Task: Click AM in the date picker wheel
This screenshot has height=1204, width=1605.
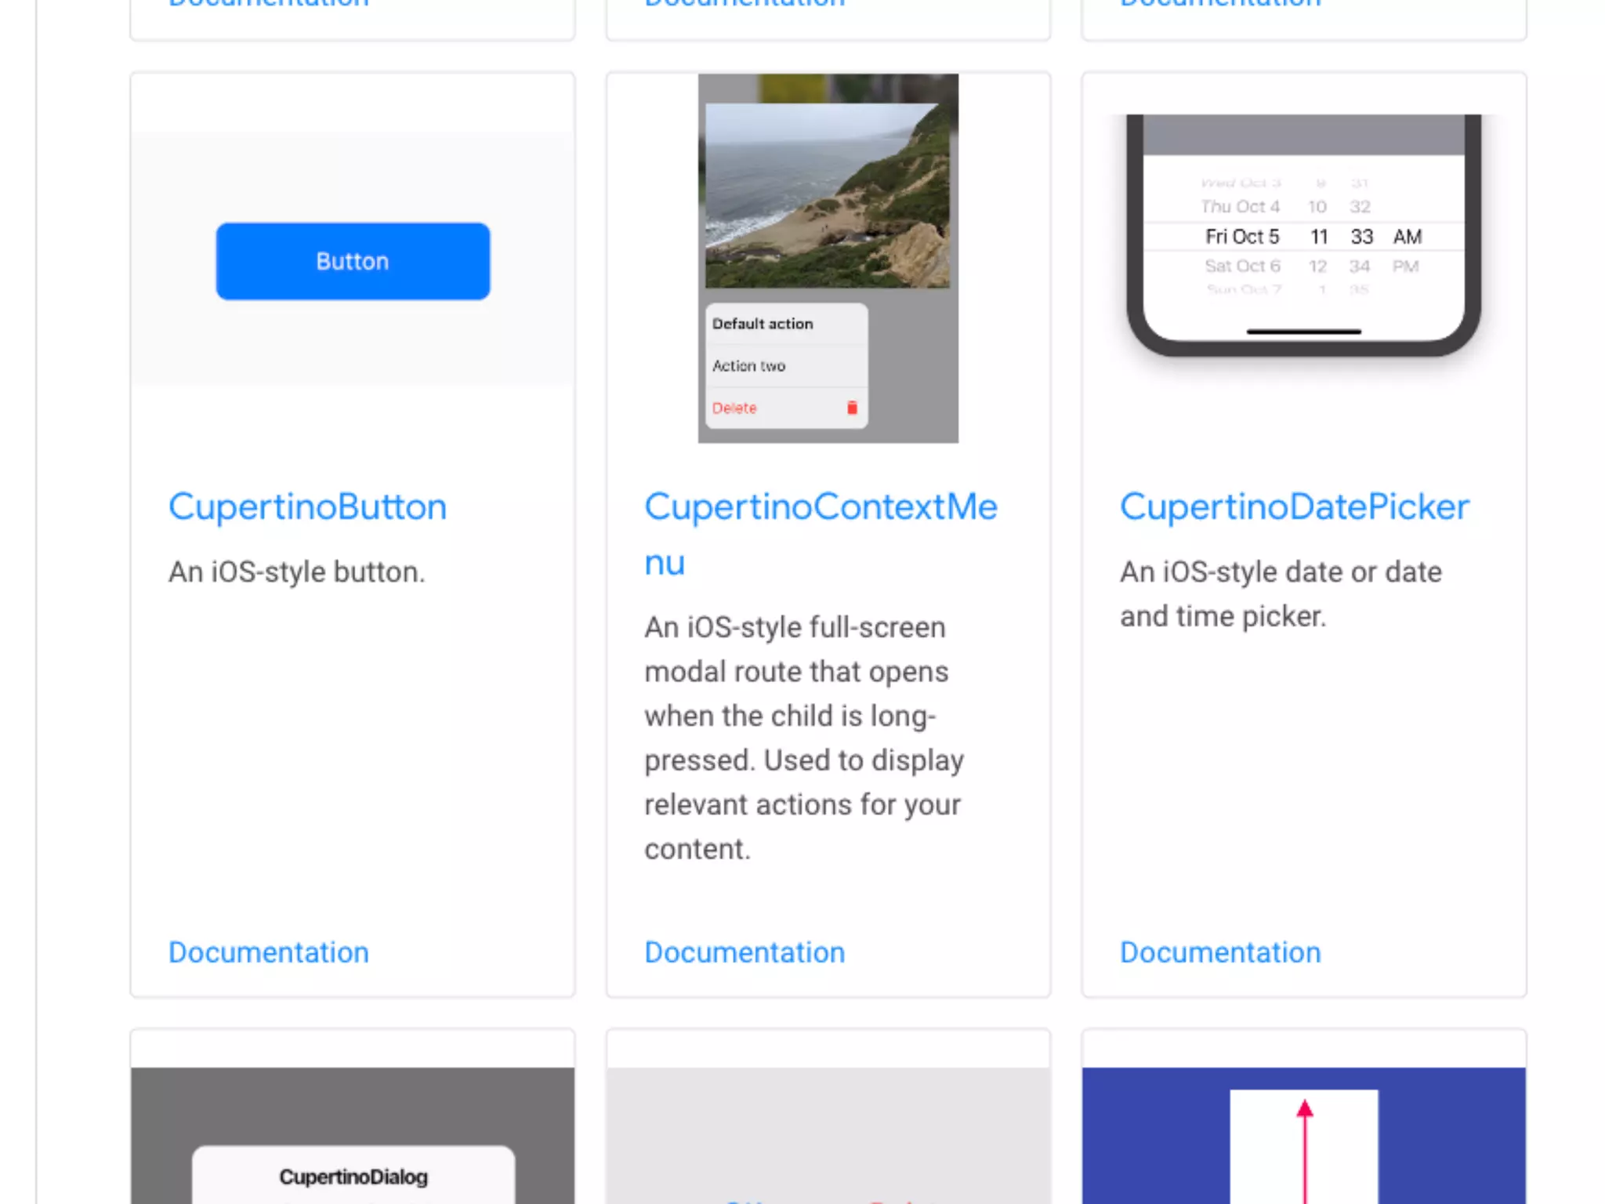Action: (x=1407, y=237)
